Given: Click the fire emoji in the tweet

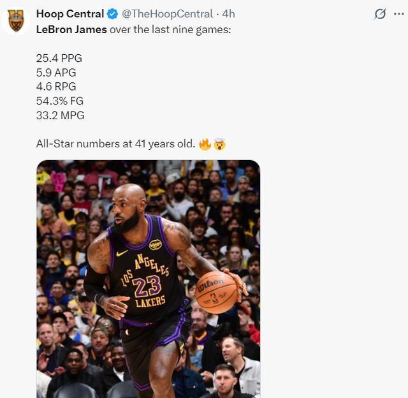Looking at the screenshot, I should (x=205, y=144).
